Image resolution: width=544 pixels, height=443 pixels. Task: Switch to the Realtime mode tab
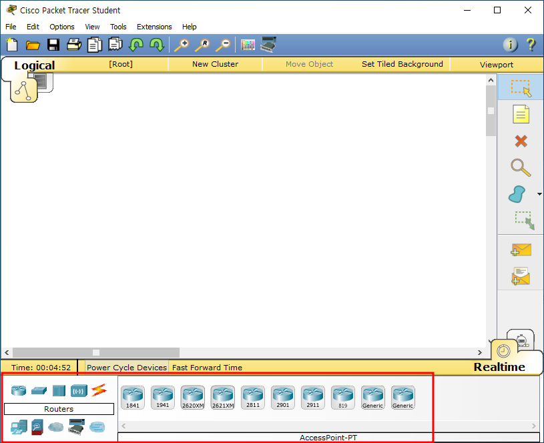click(499, 367)
